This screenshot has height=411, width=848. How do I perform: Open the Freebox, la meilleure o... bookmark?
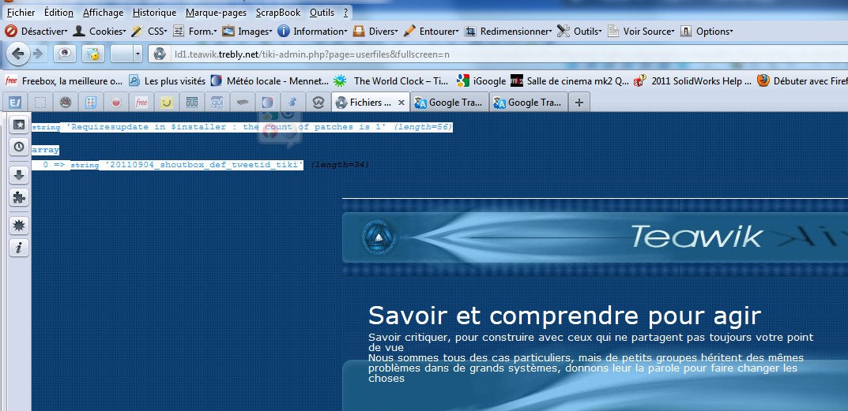64,81
